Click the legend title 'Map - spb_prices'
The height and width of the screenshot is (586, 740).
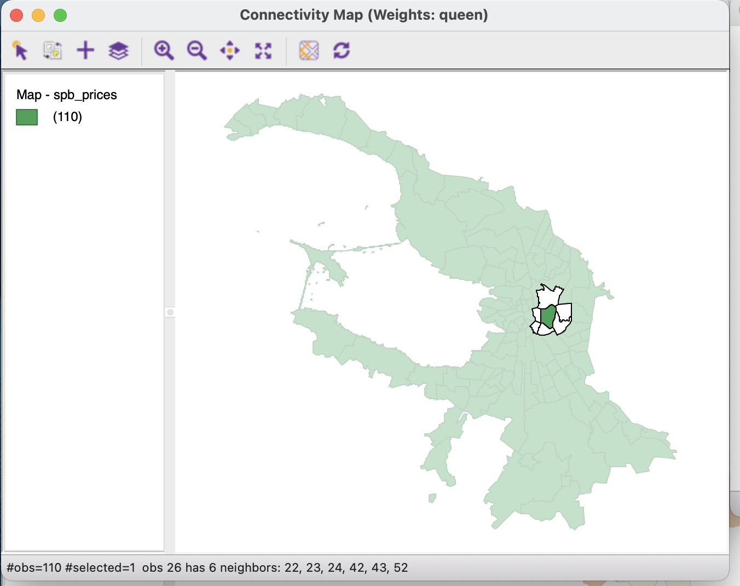(67, 95)
